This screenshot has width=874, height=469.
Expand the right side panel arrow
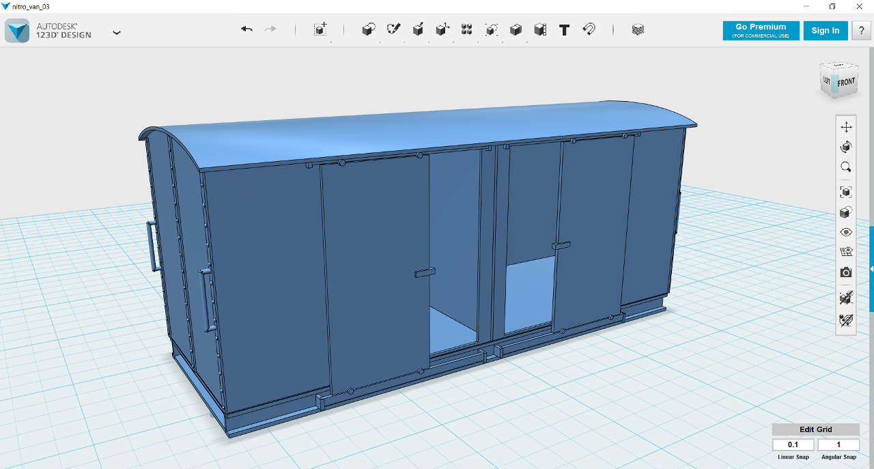(871, 270)
